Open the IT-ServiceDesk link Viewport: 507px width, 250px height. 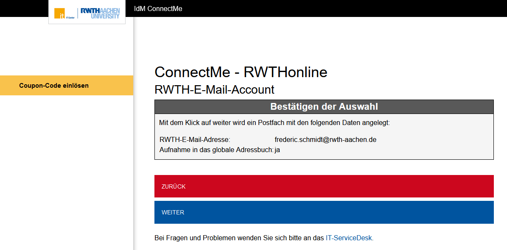349,238
